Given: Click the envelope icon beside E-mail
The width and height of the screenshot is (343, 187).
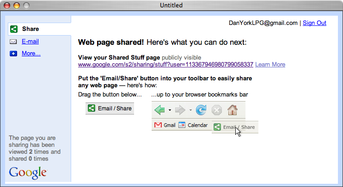Looking at the screenshot, I should pyautogui.click(x=13, y=42).
